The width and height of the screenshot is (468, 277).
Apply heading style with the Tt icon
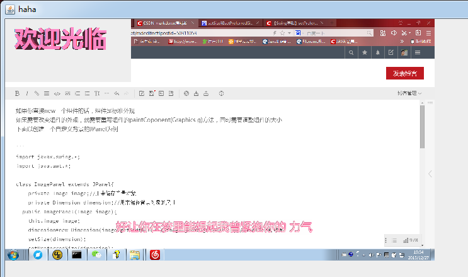[97, 93]
